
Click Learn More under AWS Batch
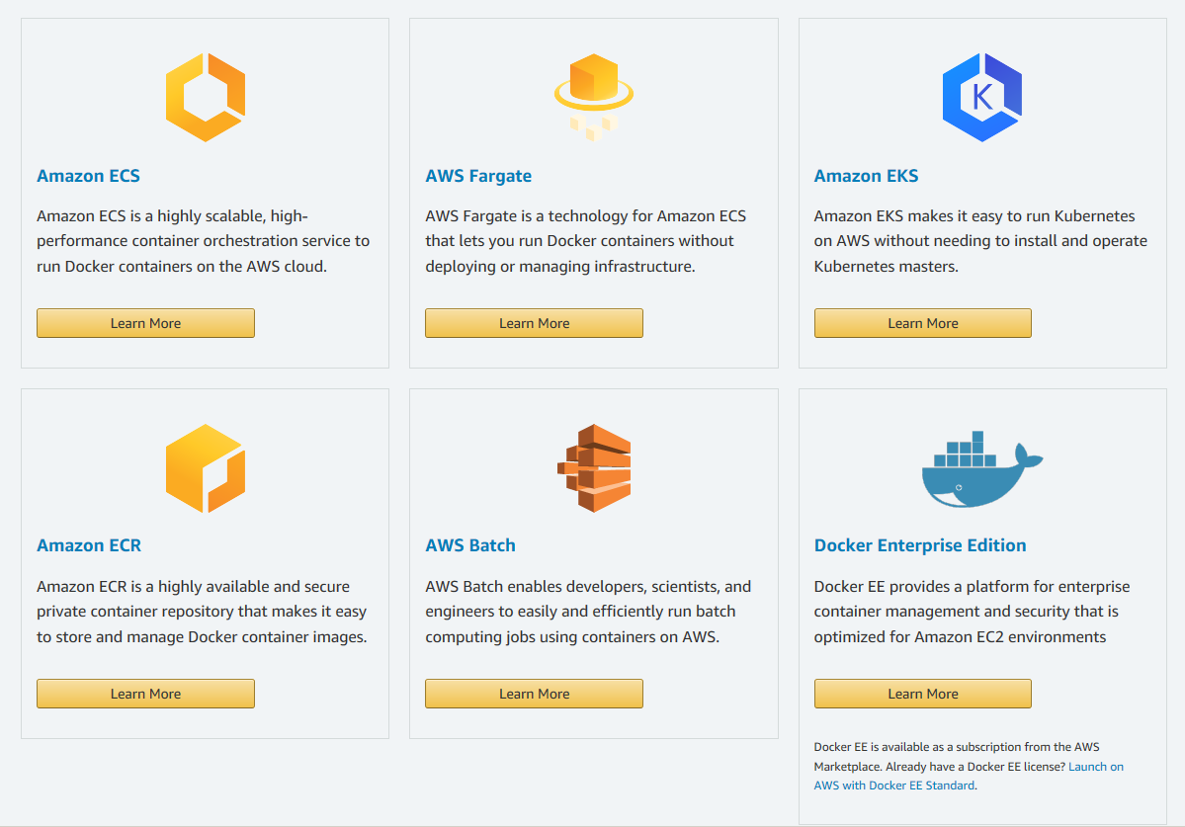click(x=535, y=694)
